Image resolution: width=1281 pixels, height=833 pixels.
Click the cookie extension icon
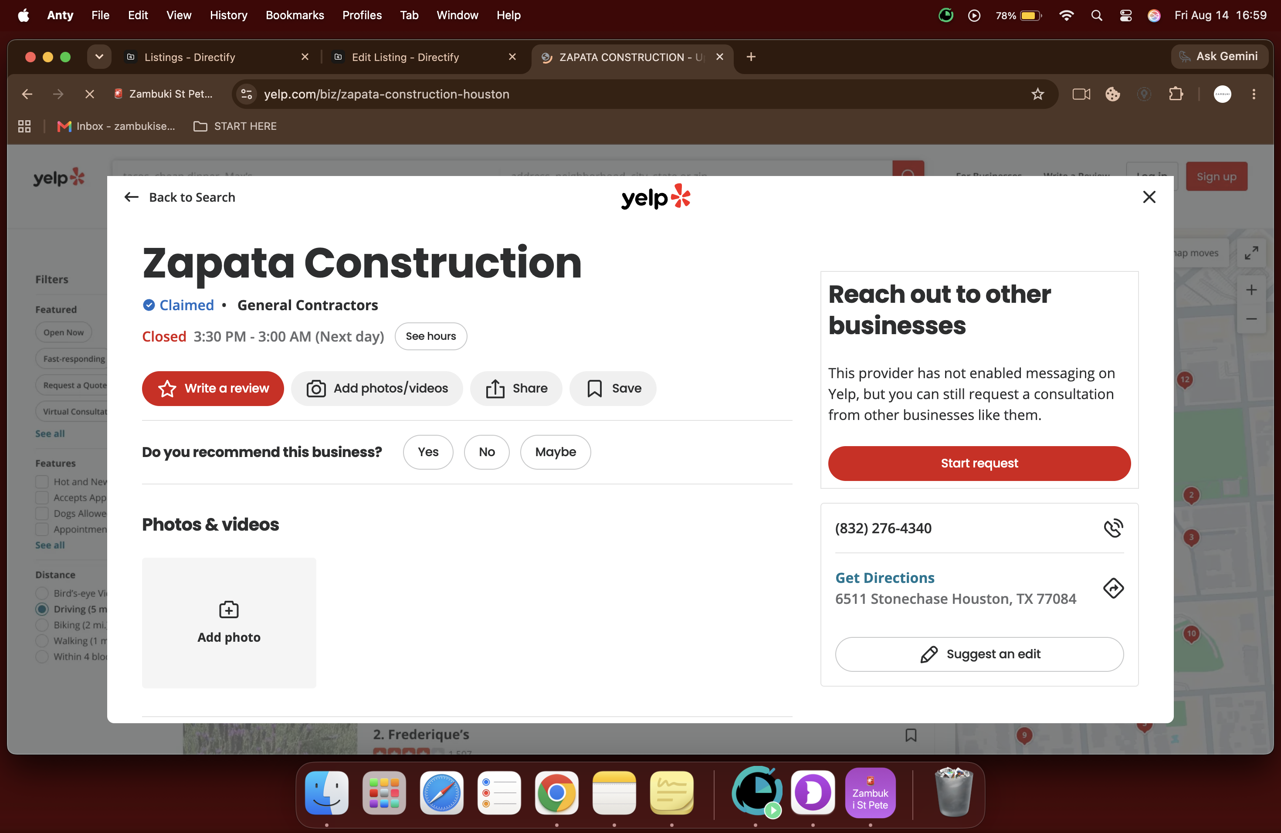pyautogui.click(x=1112, y=94)
